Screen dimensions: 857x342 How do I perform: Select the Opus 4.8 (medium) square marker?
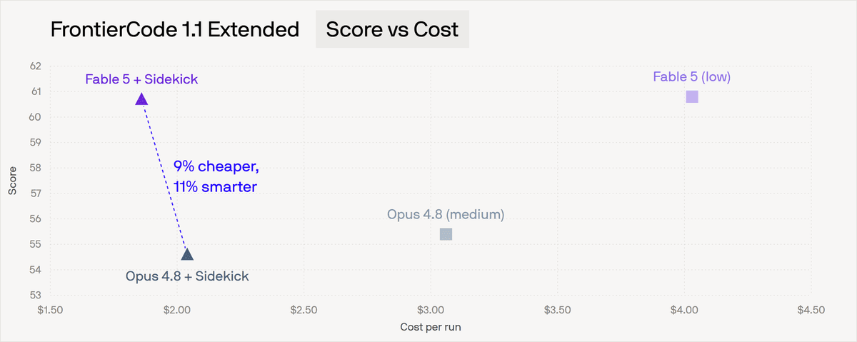(x=446, y=234)
